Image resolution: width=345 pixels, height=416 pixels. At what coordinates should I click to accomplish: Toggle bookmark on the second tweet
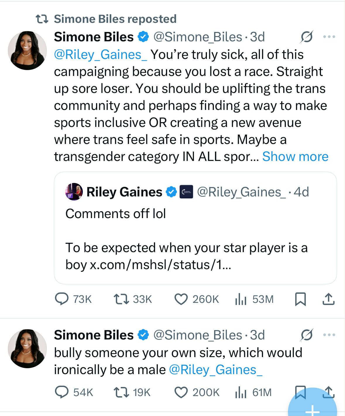click(301, 392)
